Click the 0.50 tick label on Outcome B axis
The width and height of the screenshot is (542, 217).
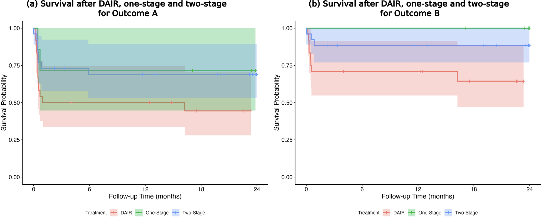[x=287, y=103]
